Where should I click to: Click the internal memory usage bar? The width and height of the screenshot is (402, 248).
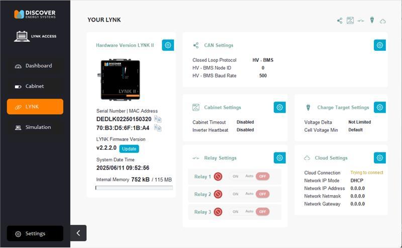click(x=134, y=188)
